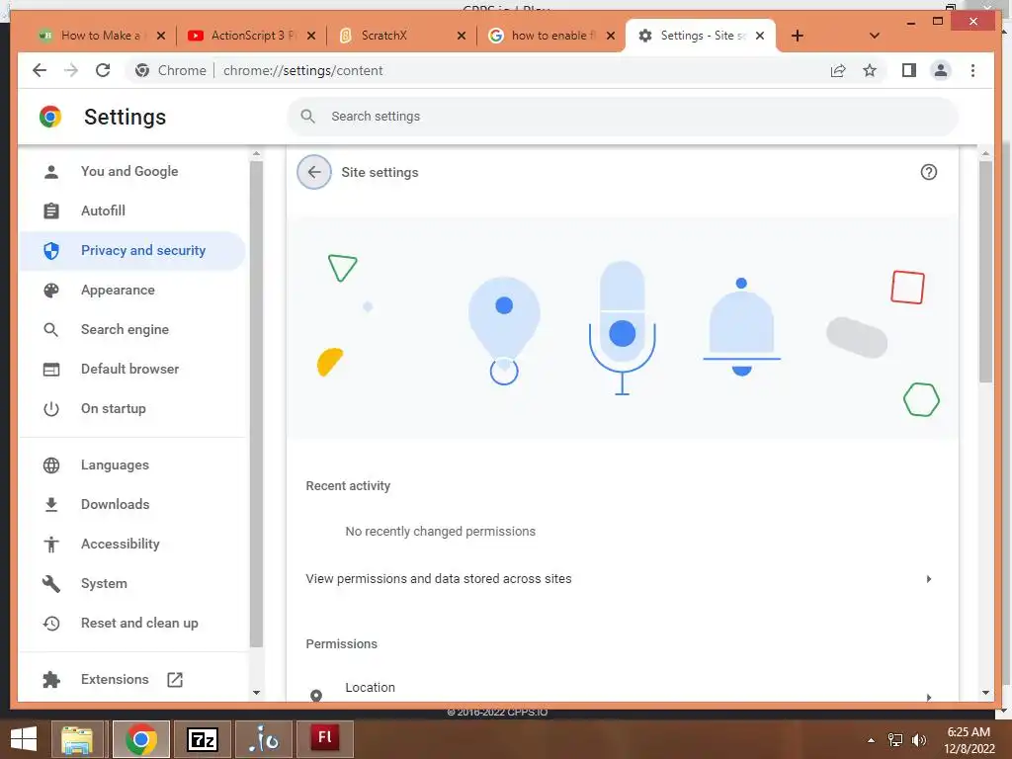Image resolution: width=1012 pixels, height=759 pixels.
Task: Open Reset and clean up
Action: (x=132, y=624)
